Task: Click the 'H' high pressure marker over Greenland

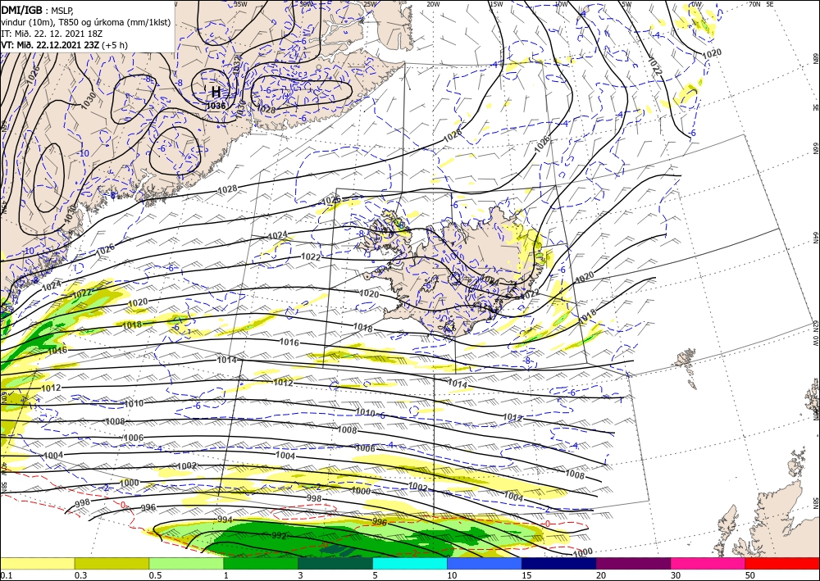Action: 216,93
